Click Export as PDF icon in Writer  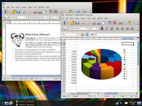pos(35,12)
